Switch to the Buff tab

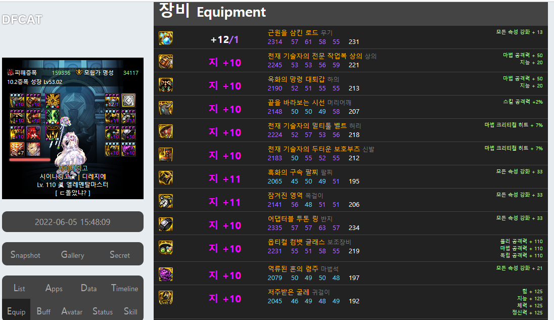pyautogui.click(x=43, y=311)
